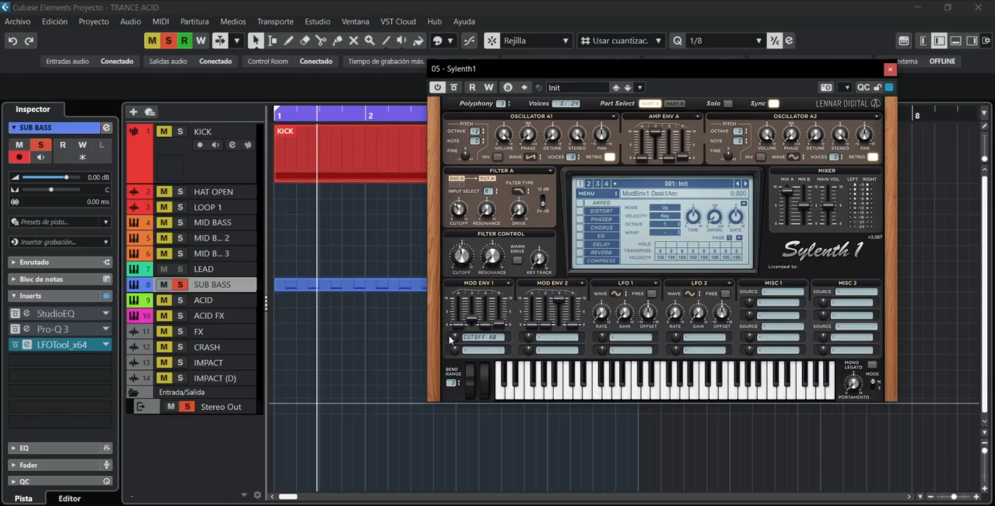Toggle Sylenth1 plugin power button
Screen dimensions: 995x506
[x=437, y=88]
